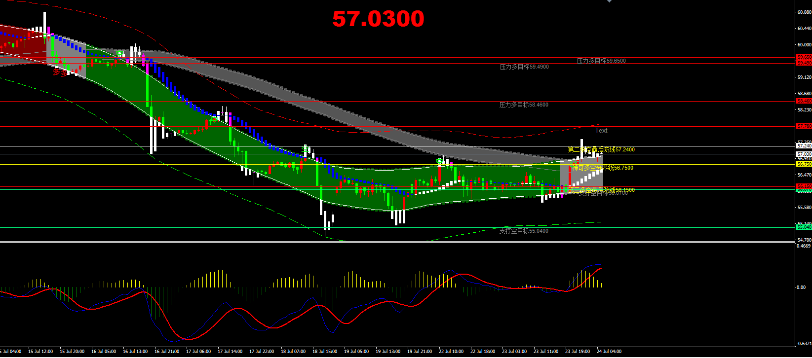
Task: Click the white 57.240 price tag on axis
Action: [x=804, y=146]
